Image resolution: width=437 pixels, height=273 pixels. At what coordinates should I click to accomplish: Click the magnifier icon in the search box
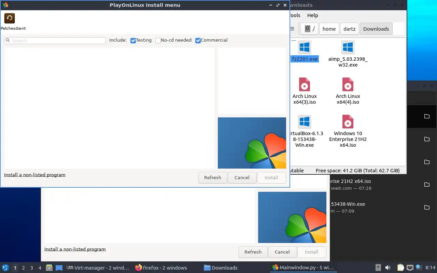[x=8, y=41]
